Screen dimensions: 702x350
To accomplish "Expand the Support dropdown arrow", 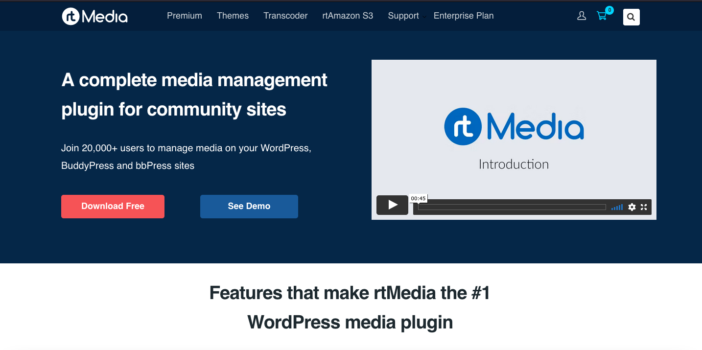I will [424, 17].
